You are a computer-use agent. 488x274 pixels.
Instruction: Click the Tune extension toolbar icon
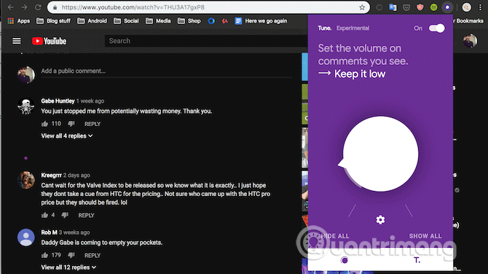pyautogui.click(x=447, y=7)
